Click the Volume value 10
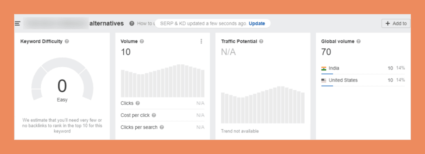The height and width of the screenshot is (154, 425). point(125,52)
